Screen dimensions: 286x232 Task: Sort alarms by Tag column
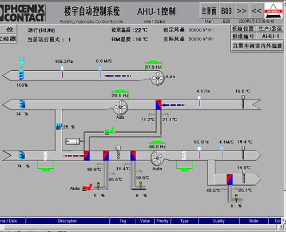pos(122,221)
